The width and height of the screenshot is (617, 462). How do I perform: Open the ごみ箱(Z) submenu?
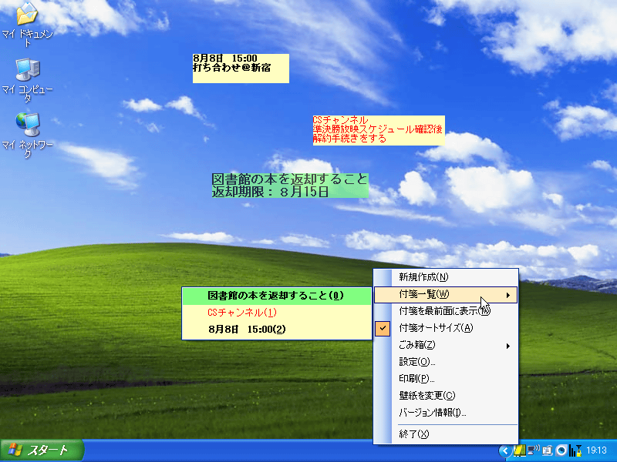(x=446, y=345)
